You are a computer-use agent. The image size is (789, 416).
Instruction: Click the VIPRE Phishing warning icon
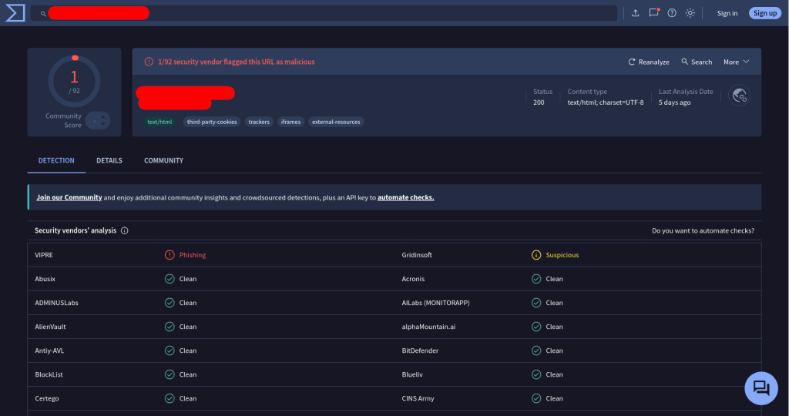click(x=170, y=255)
